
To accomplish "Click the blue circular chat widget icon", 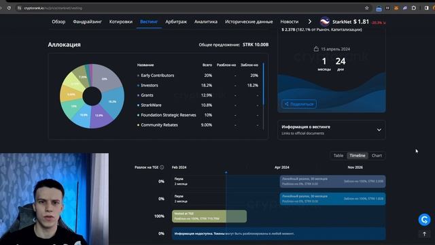I will (424, 220).
